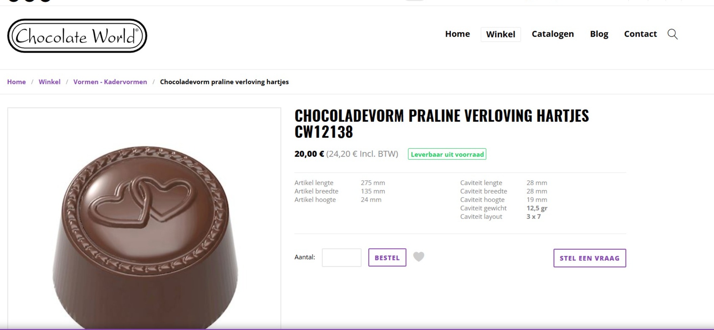Viewport: 714px width, 330px height.
Task: Click the Chocolate World logo
Action: click(77, 36)
